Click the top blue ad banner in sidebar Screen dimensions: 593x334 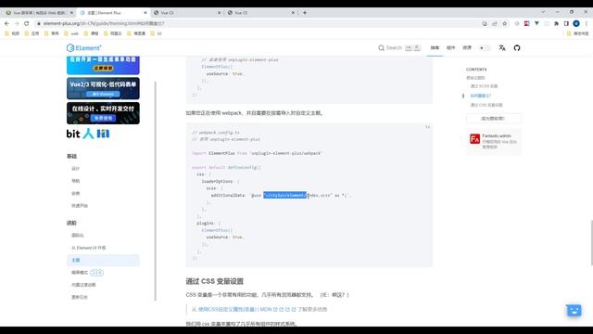pyautogui.click(x=103, y=65)
